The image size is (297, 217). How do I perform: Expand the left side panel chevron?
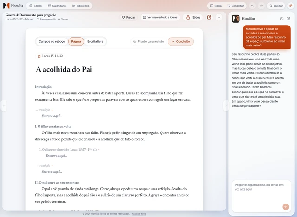4,105
